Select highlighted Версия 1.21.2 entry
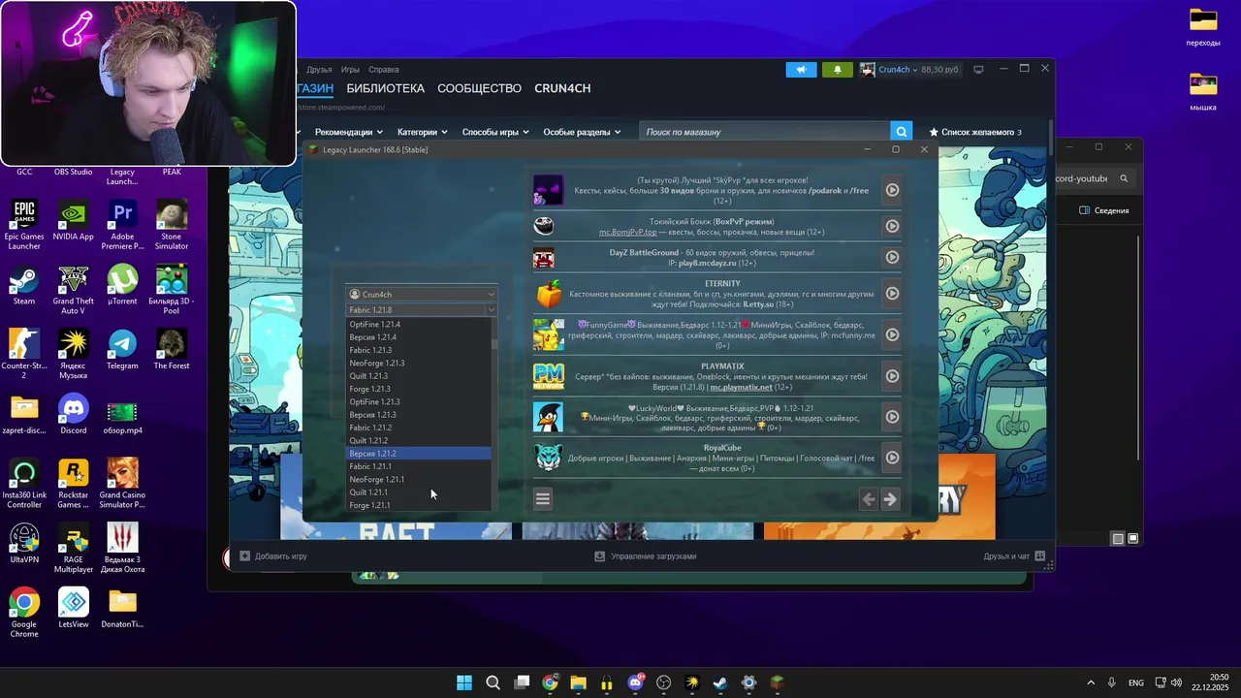The image size is (1241, 698). 419,454
